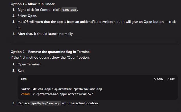Click the /path/to/Game.app inline code in step 3
181x112 pixels.
point(46,103)
